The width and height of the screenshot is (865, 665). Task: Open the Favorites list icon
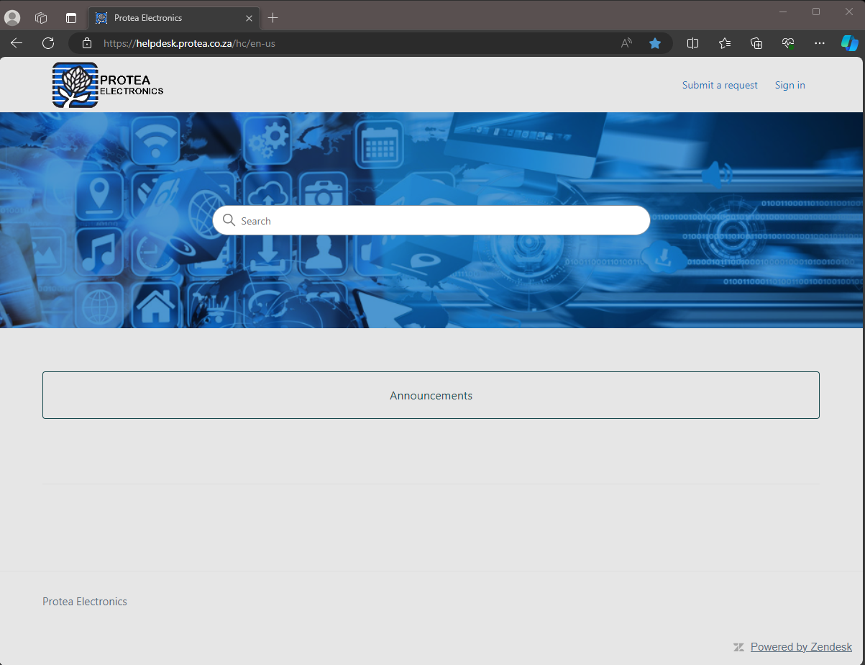coord(725,43)
